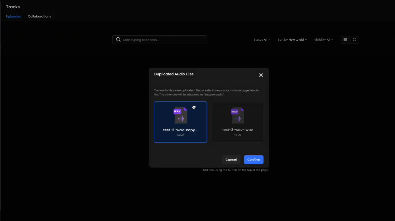Viewport: 395px width, 221px height.
Task: Open the Collaborations tab
Action: [x=39, y=17]
